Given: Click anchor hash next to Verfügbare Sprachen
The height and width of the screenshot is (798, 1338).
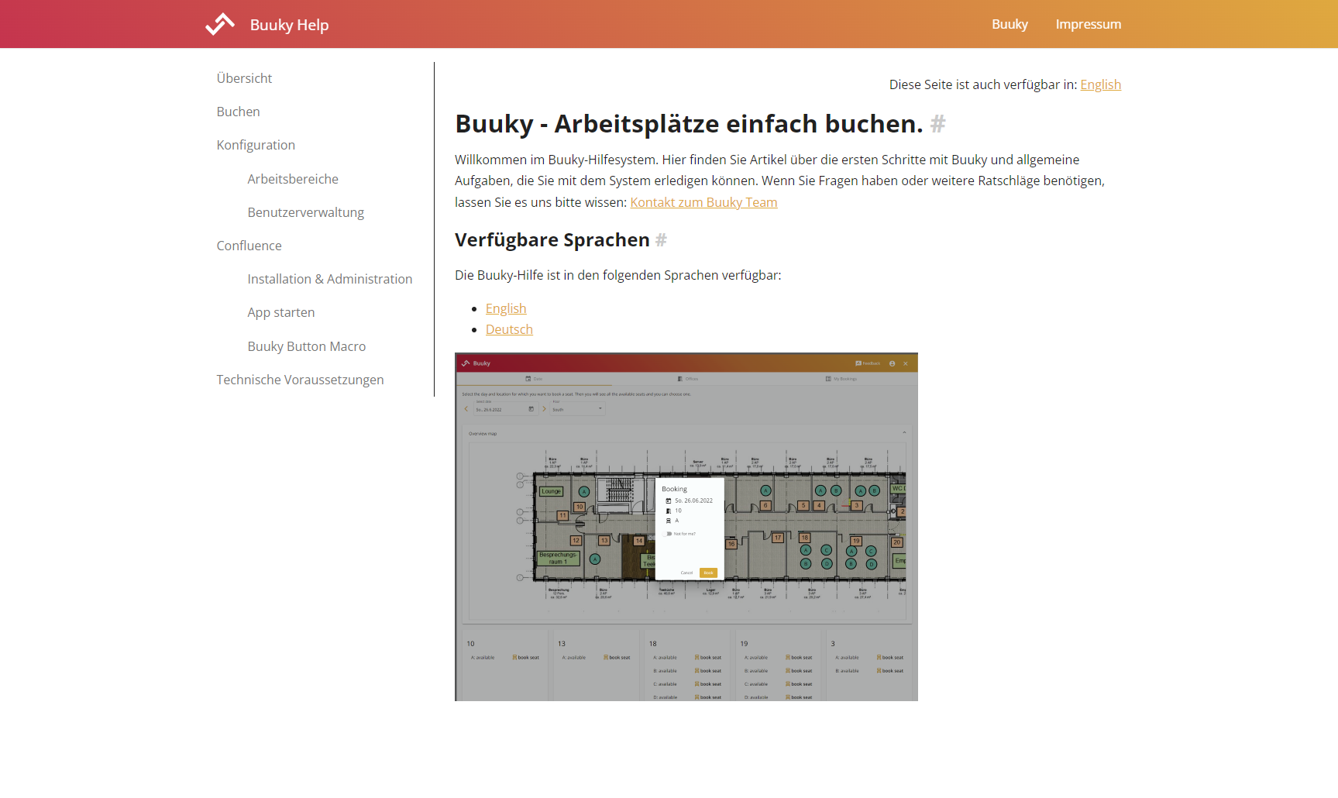Looking at the screenshot, I should pos(661,240).
